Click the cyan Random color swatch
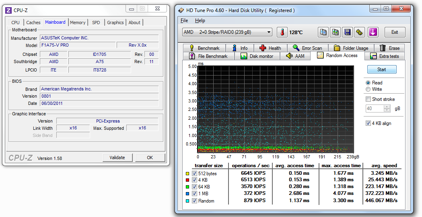422x217 pixels. [187, 201]
